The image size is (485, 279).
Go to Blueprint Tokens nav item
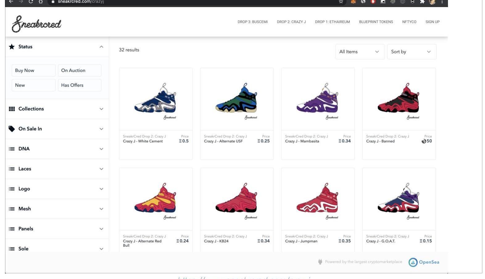[x=376, y=22]
